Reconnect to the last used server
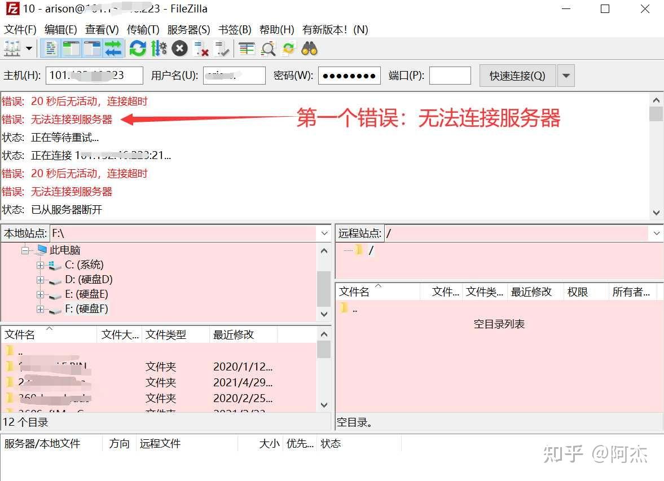The image size is (664, 481). [x=221, y=48]
